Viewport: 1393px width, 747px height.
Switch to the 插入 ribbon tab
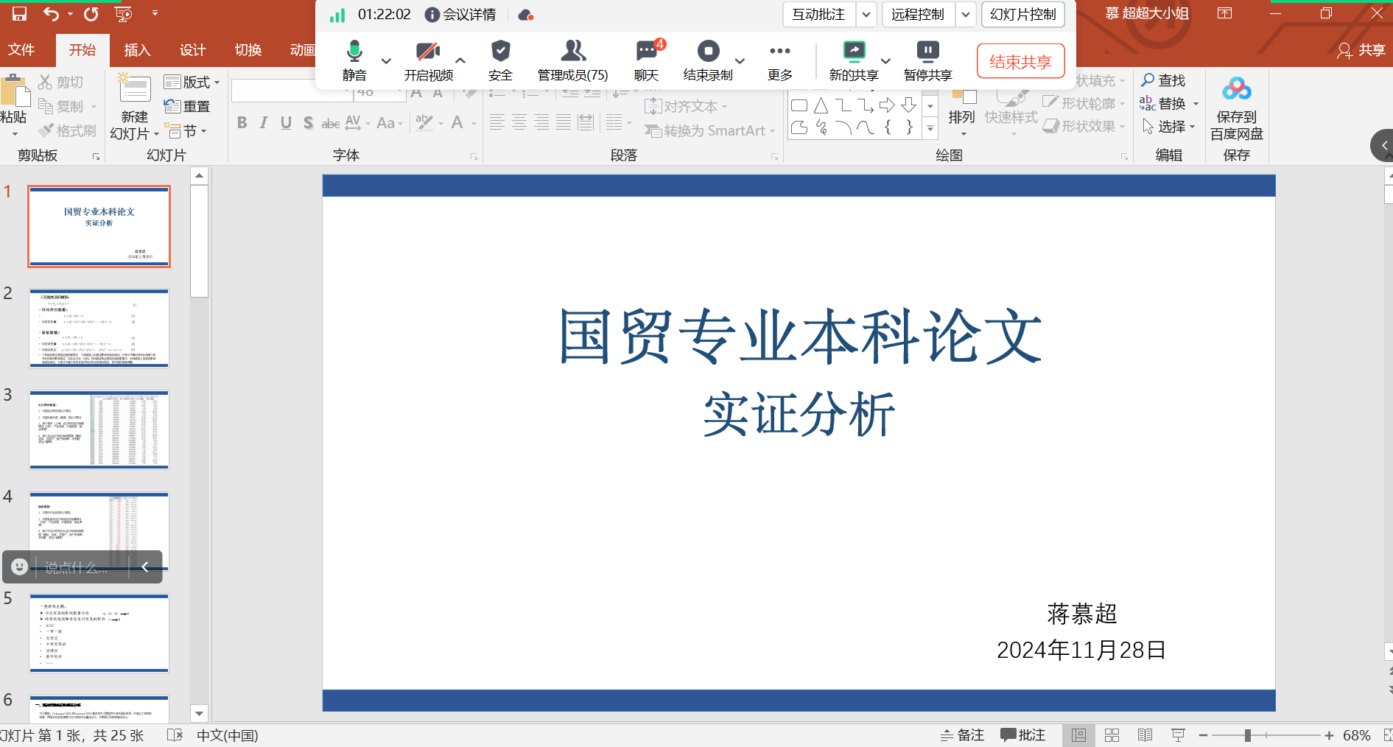pyautogui.click(x=137, y=50)
